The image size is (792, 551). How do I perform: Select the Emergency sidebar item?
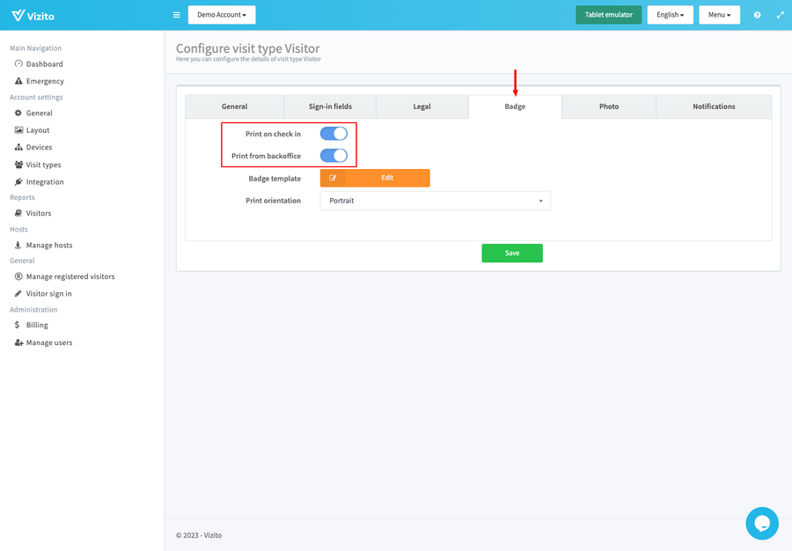[x=44, y=80]
